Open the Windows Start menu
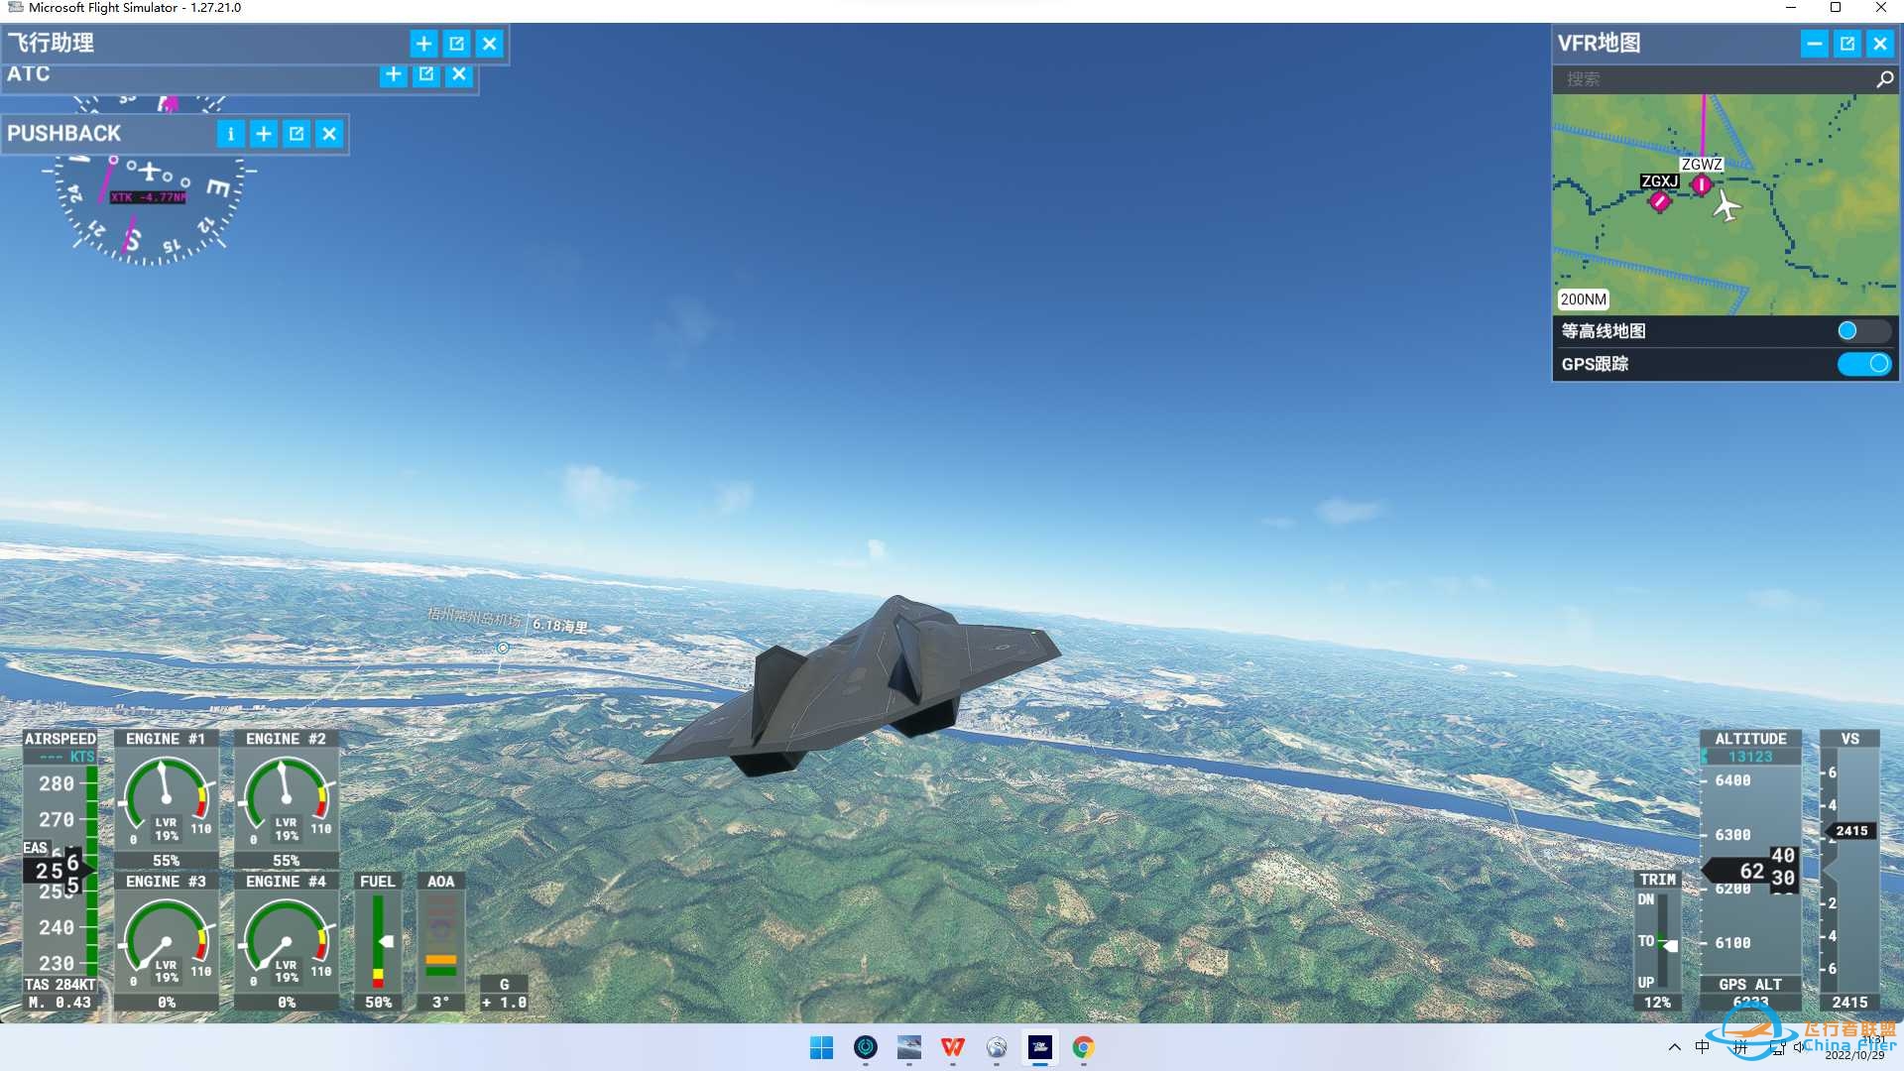The image size is (1904, 1071). pos(822,1047)
